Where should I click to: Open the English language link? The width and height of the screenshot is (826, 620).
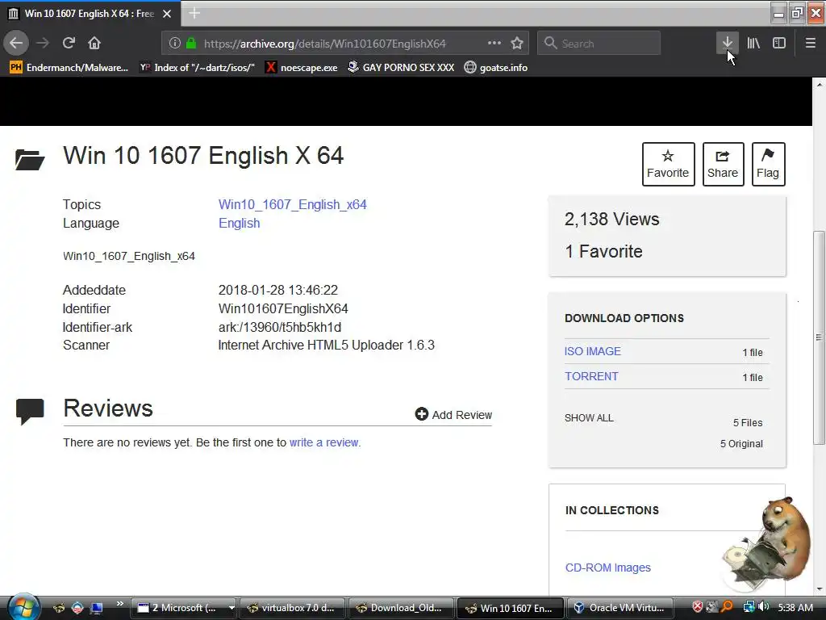[239, 223]
